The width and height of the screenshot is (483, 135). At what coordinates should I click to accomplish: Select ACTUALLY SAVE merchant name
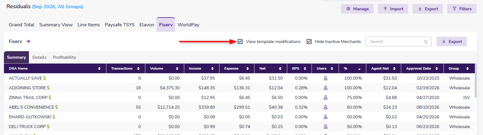click(x=26, y=78)
